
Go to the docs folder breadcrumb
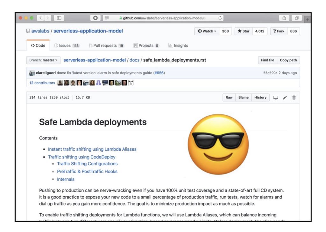[x=134, y=60]
